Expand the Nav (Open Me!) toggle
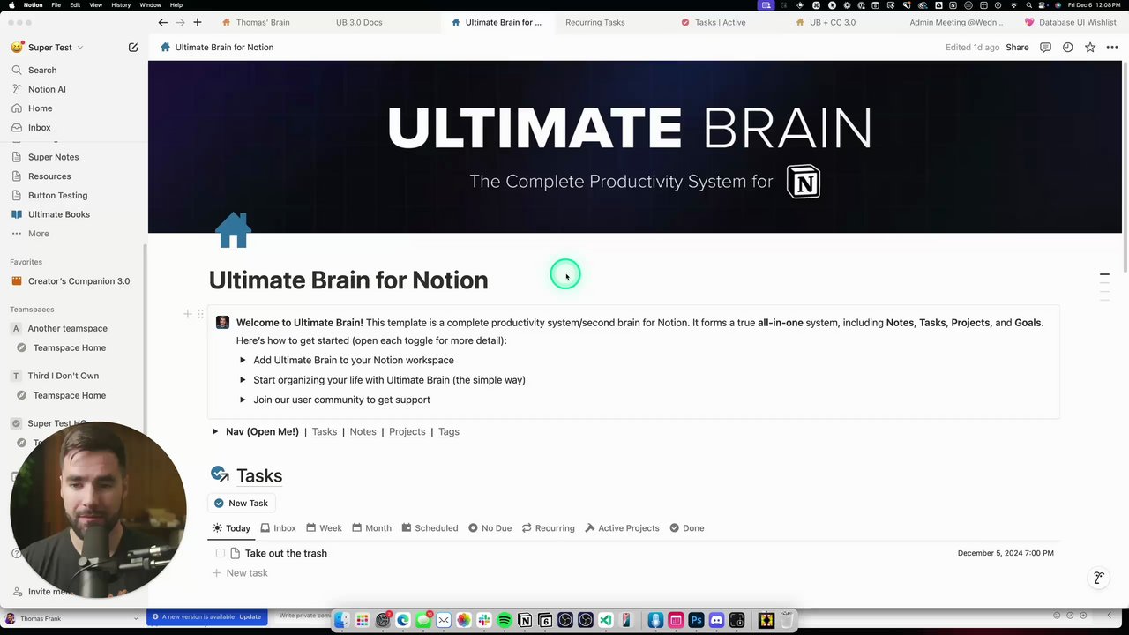Image resolution: width=1129 pixels, height=635 pixels. (214, 431)
